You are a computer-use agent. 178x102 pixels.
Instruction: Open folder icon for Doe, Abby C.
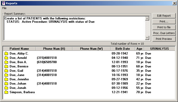[x=6, y=54]
